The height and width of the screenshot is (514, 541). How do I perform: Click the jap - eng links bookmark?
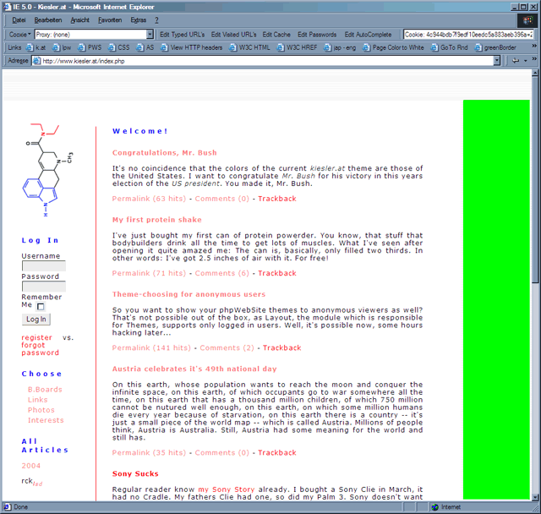[343, 47]
